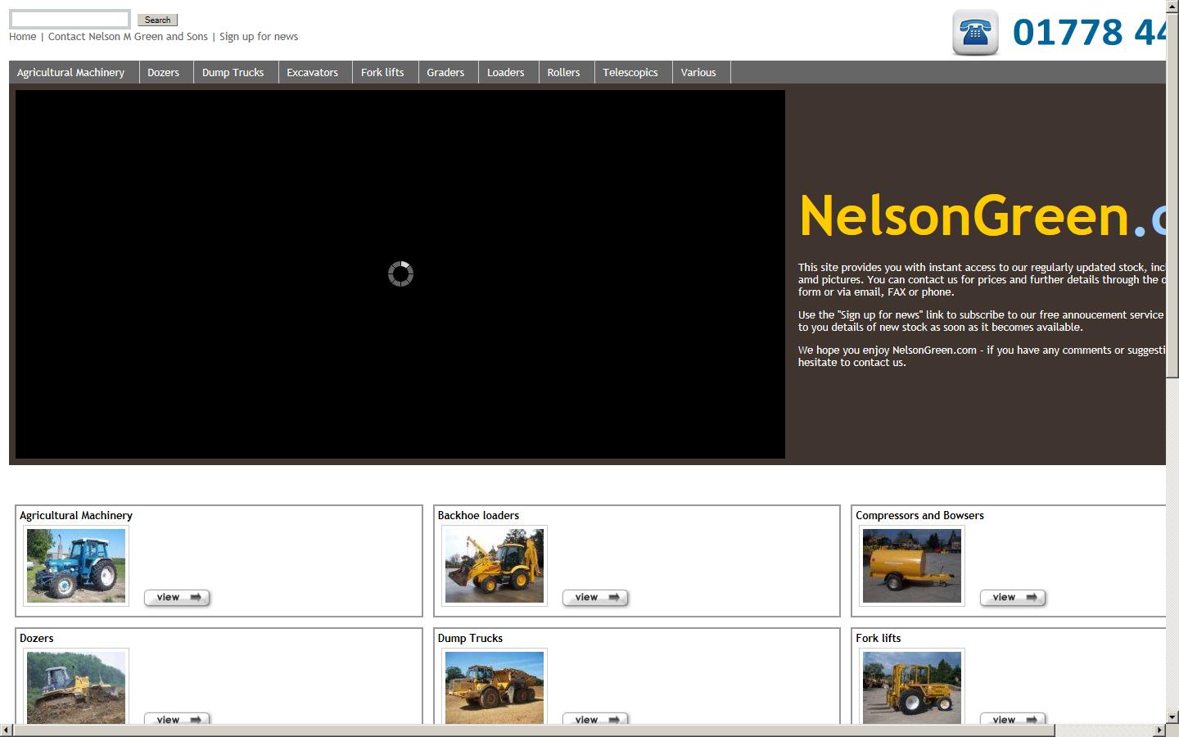Click the Search button

pyautogui.click(x=157, y=20)
